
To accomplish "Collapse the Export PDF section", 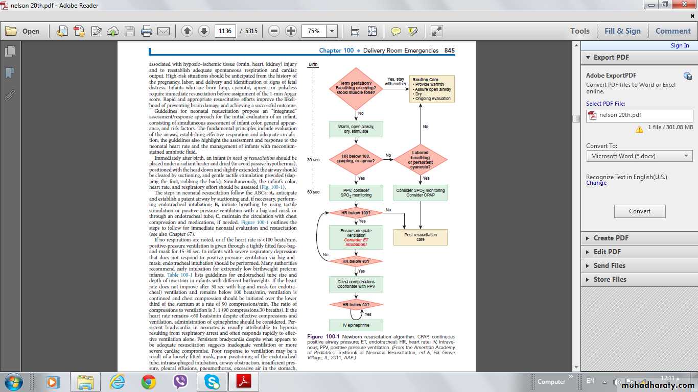I will (611, 58).
